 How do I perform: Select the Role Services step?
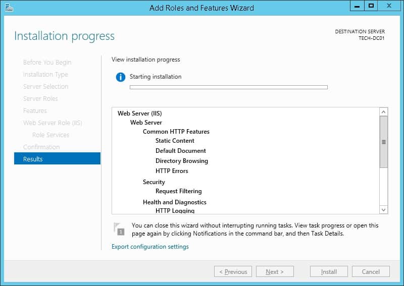pyautogui.click(x=51, y=135)
